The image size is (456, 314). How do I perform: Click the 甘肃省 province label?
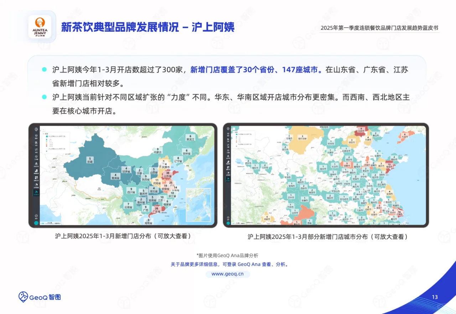click(126, 170)
